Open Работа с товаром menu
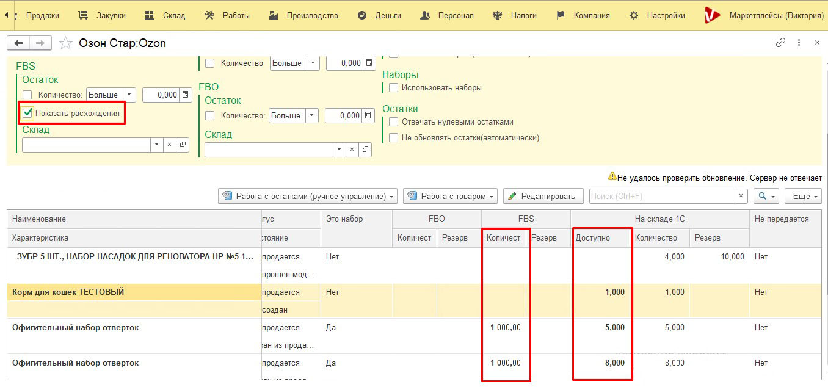Viewport: 828px width, 387px height. [x=450, y=196]
